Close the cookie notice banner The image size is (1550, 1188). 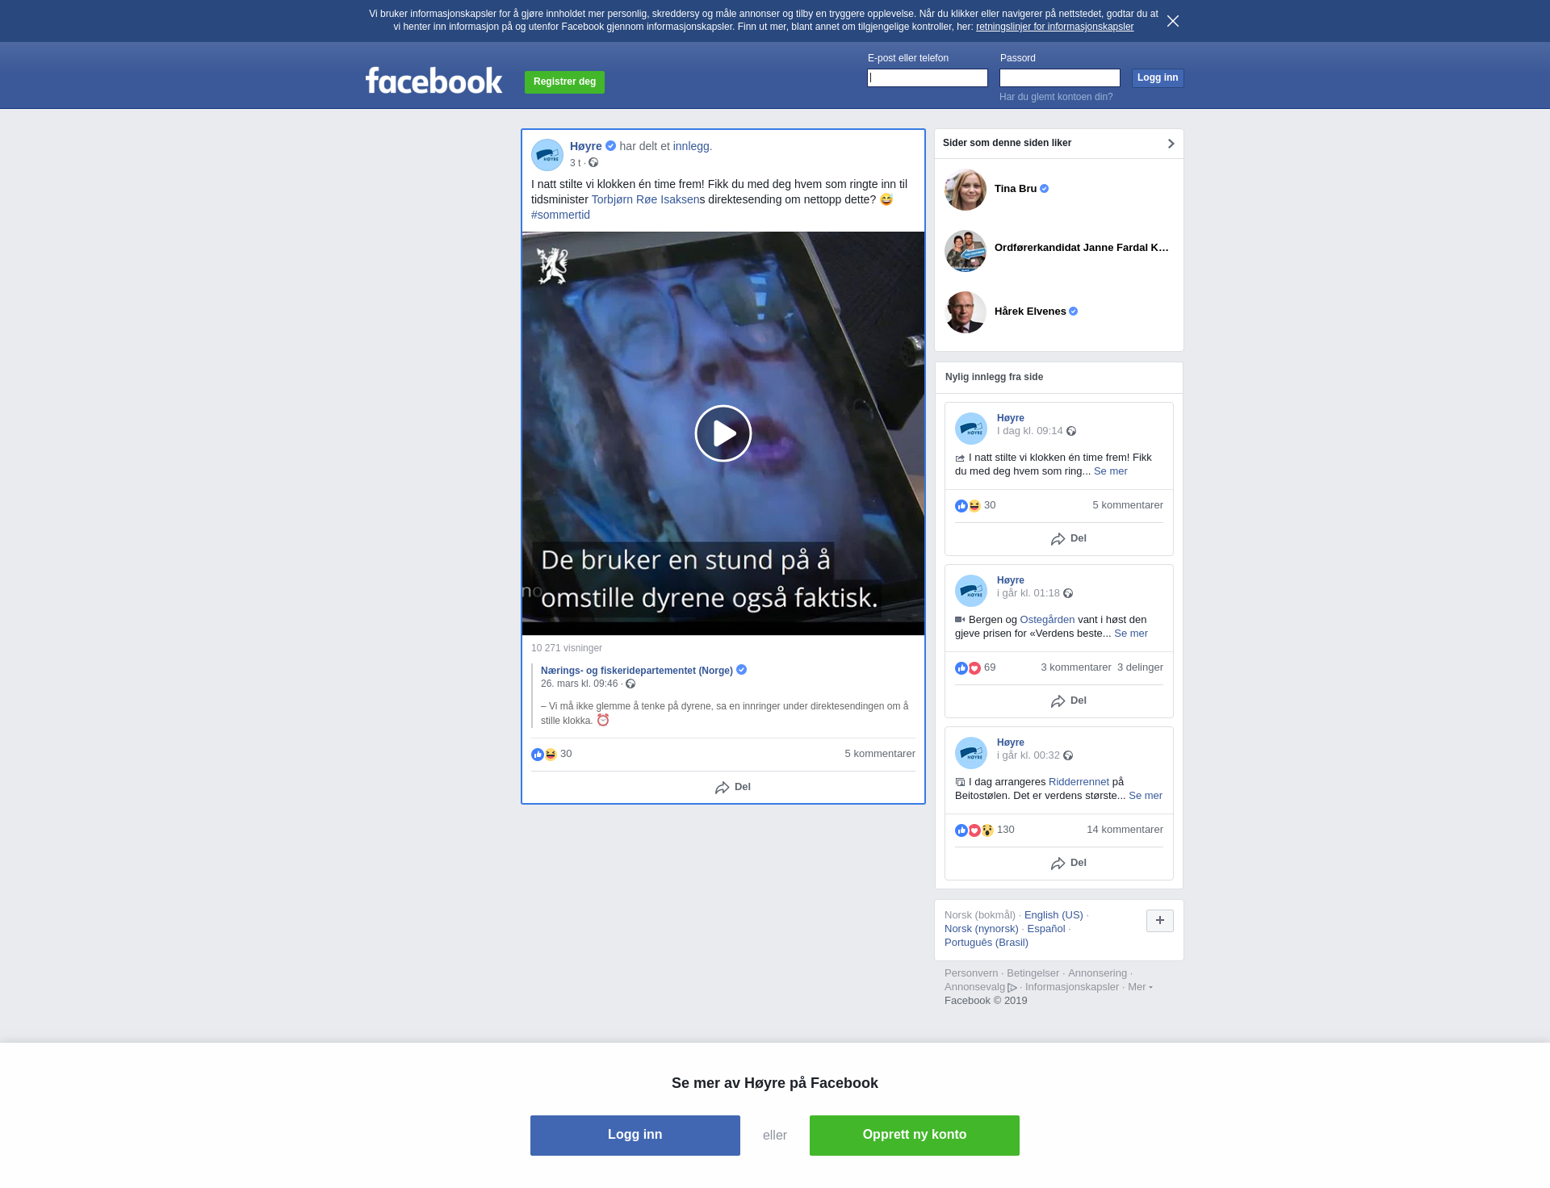pos(1172,21)
